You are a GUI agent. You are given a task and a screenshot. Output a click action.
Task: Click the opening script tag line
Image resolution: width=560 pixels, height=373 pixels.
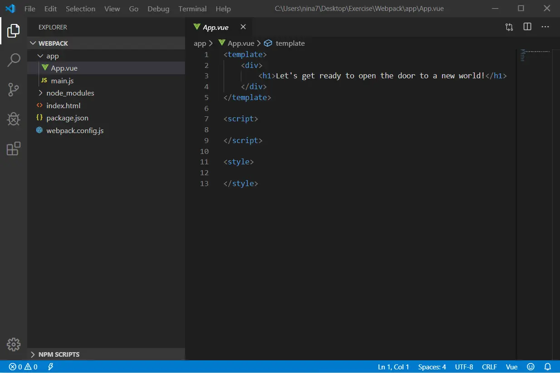(x=241, y=119)
